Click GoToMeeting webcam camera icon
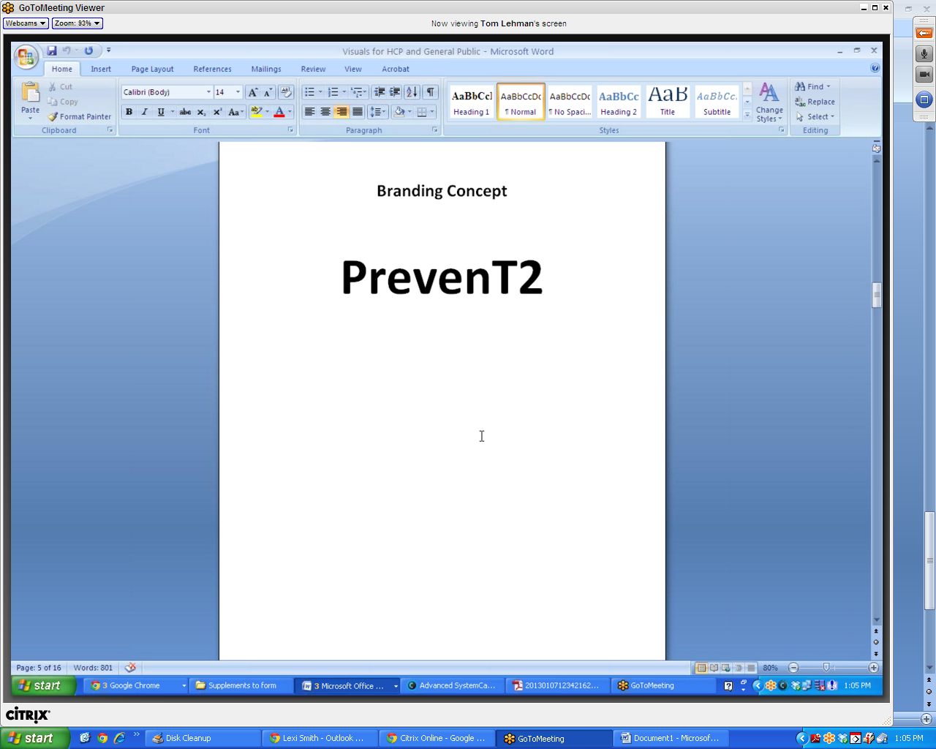This screenshot has height=749, width=936. tap(924, 75)
